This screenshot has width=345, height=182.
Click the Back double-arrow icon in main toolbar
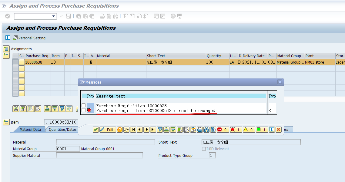[x=79, y=16]
